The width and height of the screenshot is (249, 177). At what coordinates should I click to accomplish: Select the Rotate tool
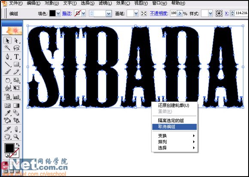[7, 80]
